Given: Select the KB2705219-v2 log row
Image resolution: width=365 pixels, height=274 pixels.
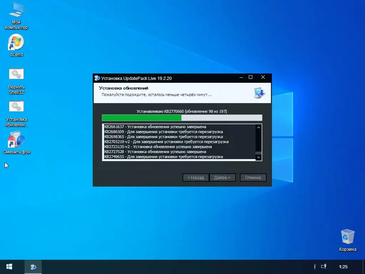Looking at the screenshot, I should [166, 142].
